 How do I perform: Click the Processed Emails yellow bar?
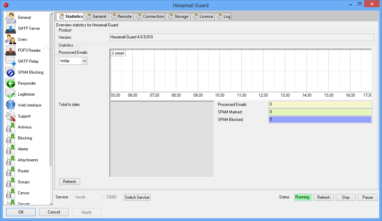point(320,105)
